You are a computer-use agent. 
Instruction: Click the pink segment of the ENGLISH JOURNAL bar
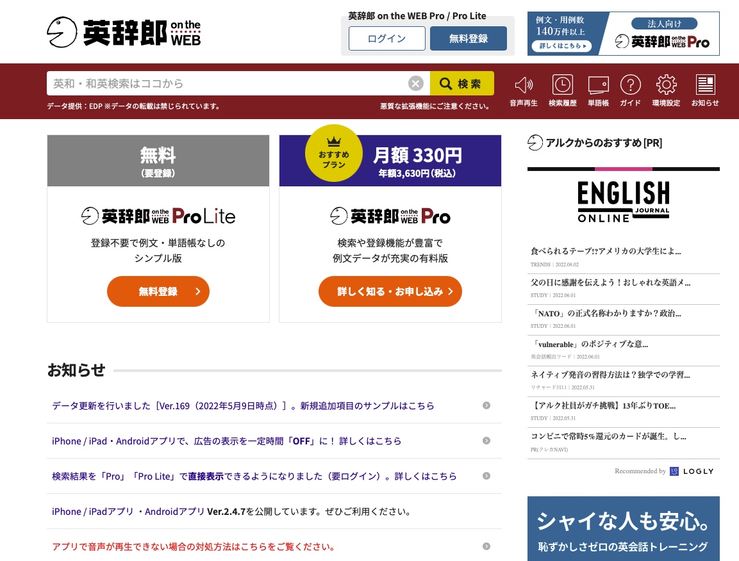[x=624, y=168]
